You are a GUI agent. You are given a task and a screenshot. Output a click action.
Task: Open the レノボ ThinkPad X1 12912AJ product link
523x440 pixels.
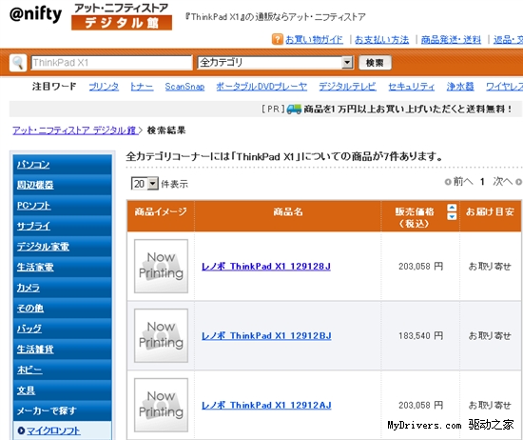(x=266, y=406)
